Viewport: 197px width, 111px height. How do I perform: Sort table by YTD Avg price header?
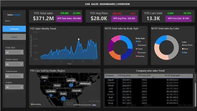[124, 76]
